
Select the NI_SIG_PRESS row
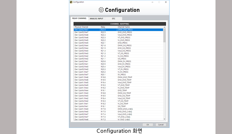[119, 56]
